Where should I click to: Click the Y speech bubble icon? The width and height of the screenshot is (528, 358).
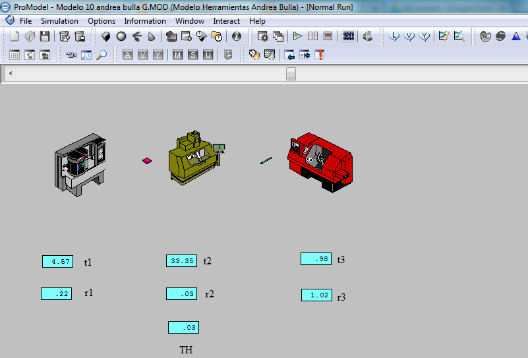425,36
